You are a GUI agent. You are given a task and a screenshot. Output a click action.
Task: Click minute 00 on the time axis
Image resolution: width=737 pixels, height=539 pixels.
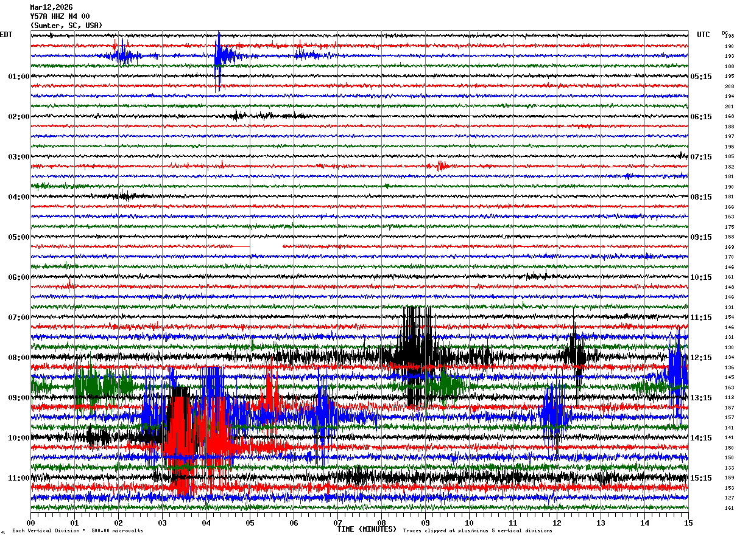pyautogui.click(x=30, y=523)
